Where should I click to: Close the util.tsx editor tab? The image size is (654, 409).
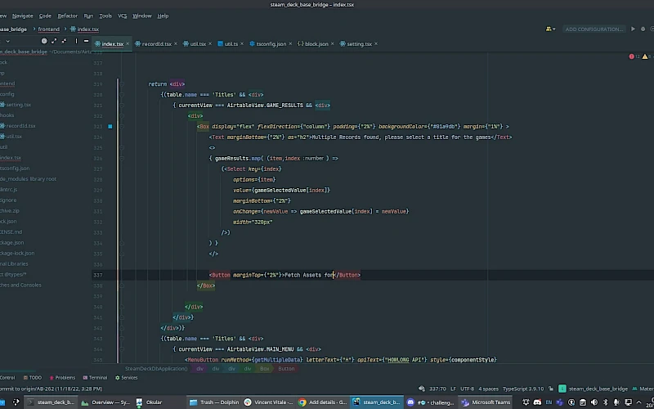[x=210, y=43]
